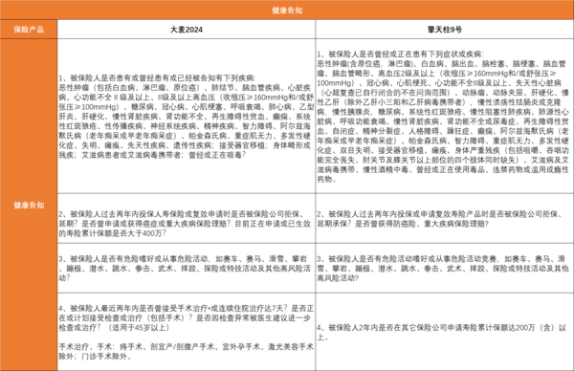Click the 大麦2024 column heading
574x371 pixels.
pos(187,30)
